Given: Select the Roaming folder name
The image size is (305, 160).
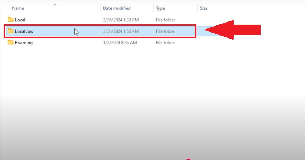Looking at the screenshot, I should [24, 43].
